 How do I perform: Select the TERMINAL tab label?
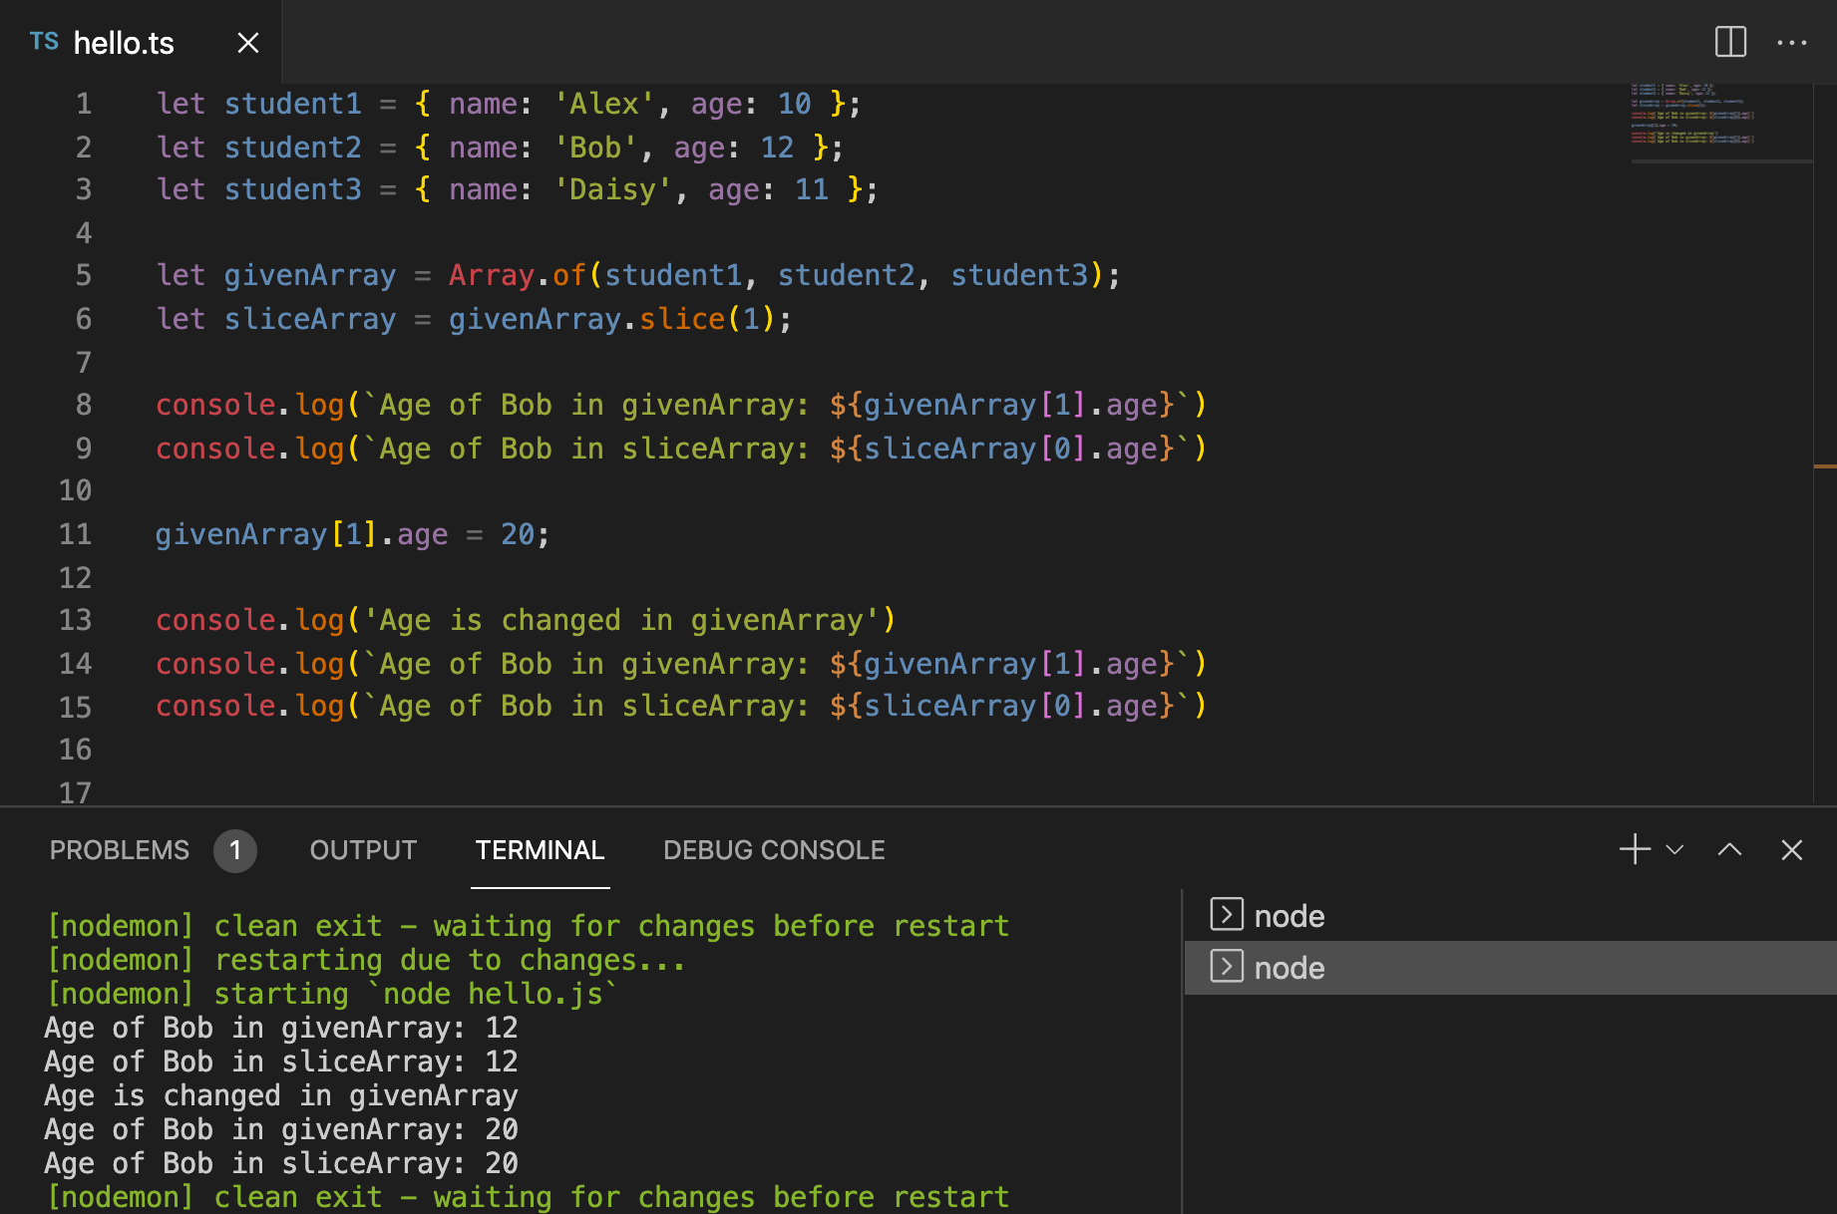coord(540,850)
